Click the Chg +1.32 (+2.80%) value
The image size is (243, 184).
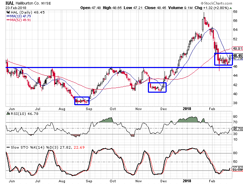click(211, 8)
